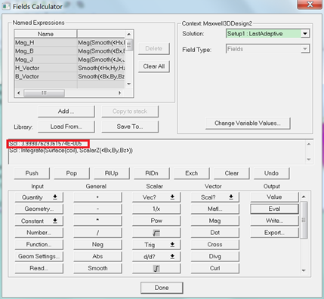
Task: Click the Eval button
Action: pyautogui.click(x=274, y=209)
